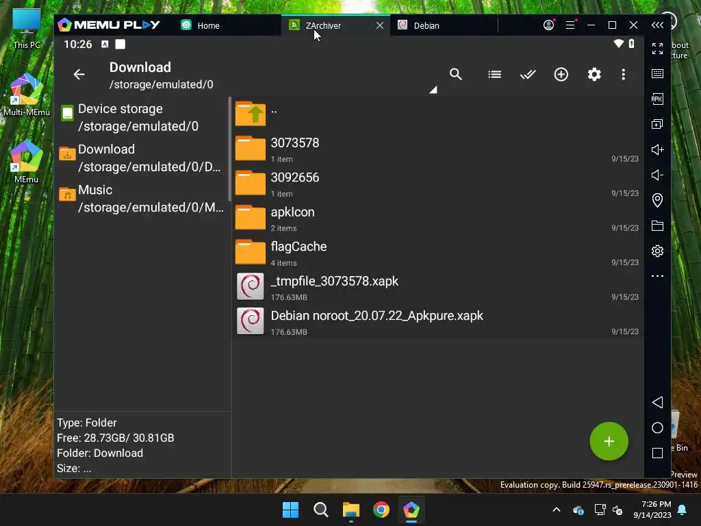Open multi-window manager sidebar icon
This screenshot has height=526, width=701.
657,124
